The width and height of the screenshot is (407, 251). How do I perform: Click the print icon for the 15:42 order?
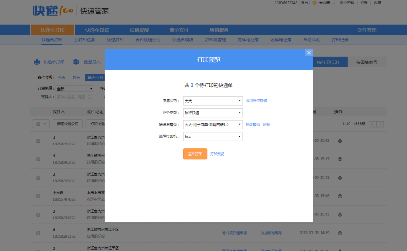pos(340,141)
